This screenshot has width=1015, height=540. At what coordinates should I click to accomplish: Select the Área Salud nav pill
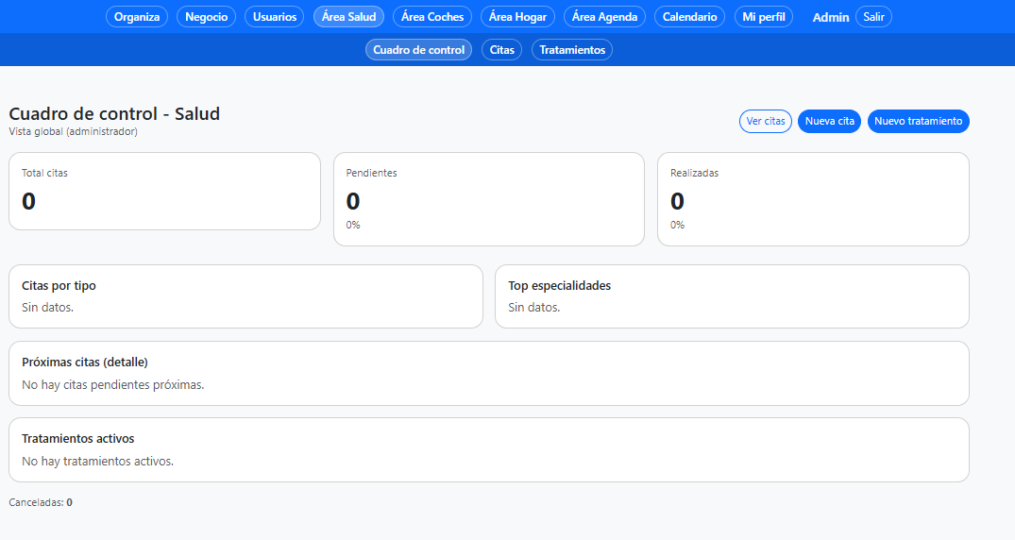(x=348, y=17)
